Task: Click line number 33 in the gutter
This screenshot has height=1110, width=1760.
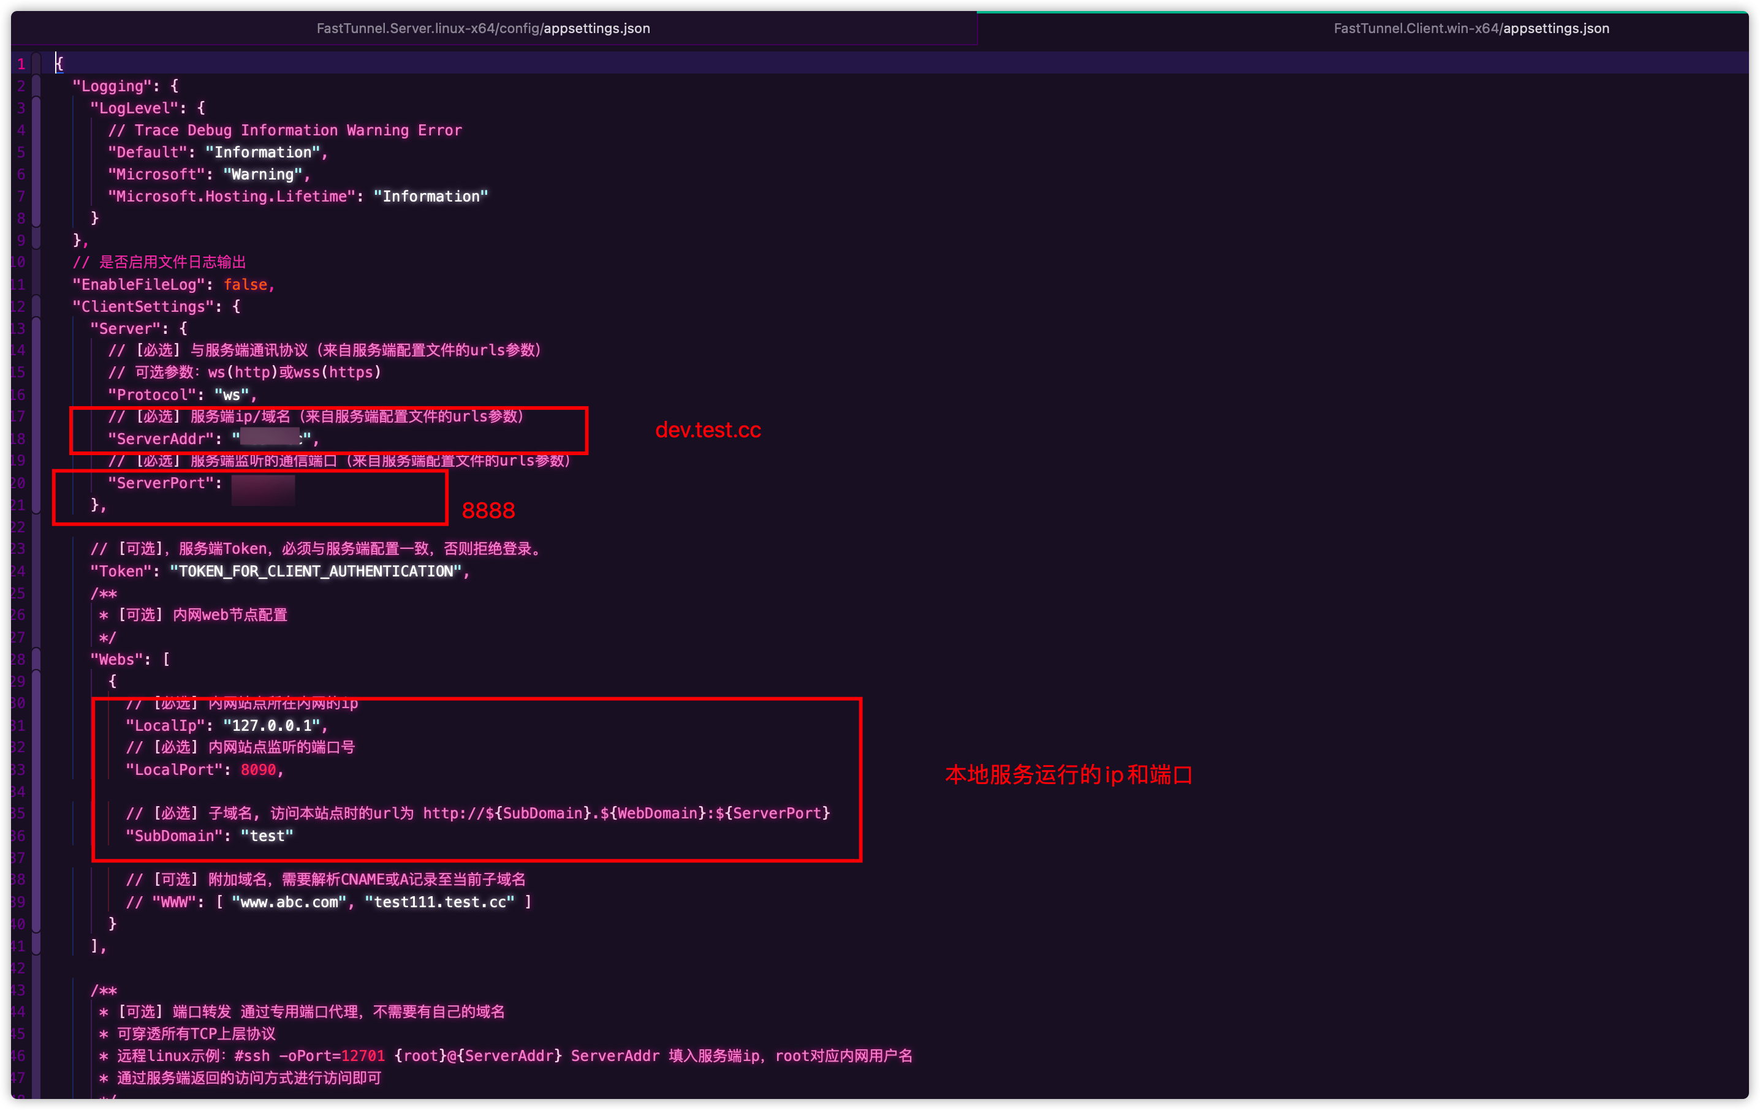Action: 18,769
